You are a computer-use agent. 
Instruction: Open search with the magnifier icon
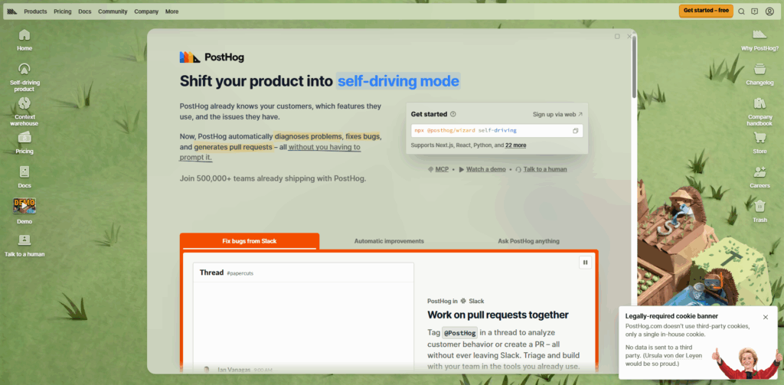tap(741, 11)
